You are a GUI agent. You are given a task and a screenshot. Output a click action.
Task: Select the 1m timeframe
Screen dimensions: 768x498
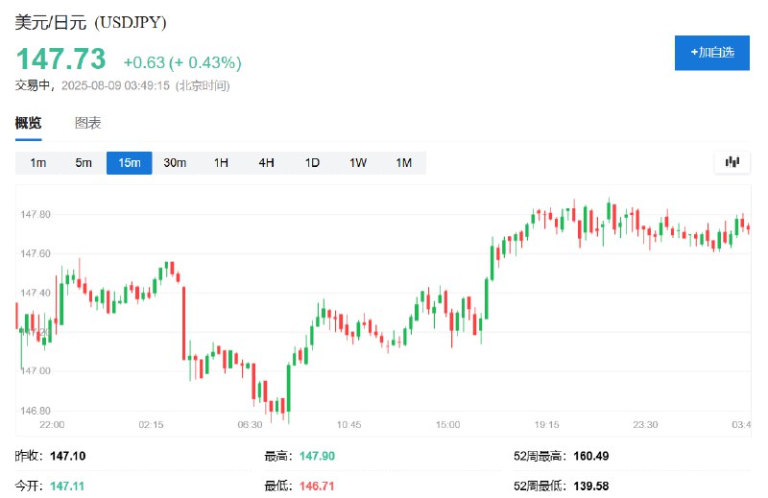pyautogui.click(x=37, y=162)
